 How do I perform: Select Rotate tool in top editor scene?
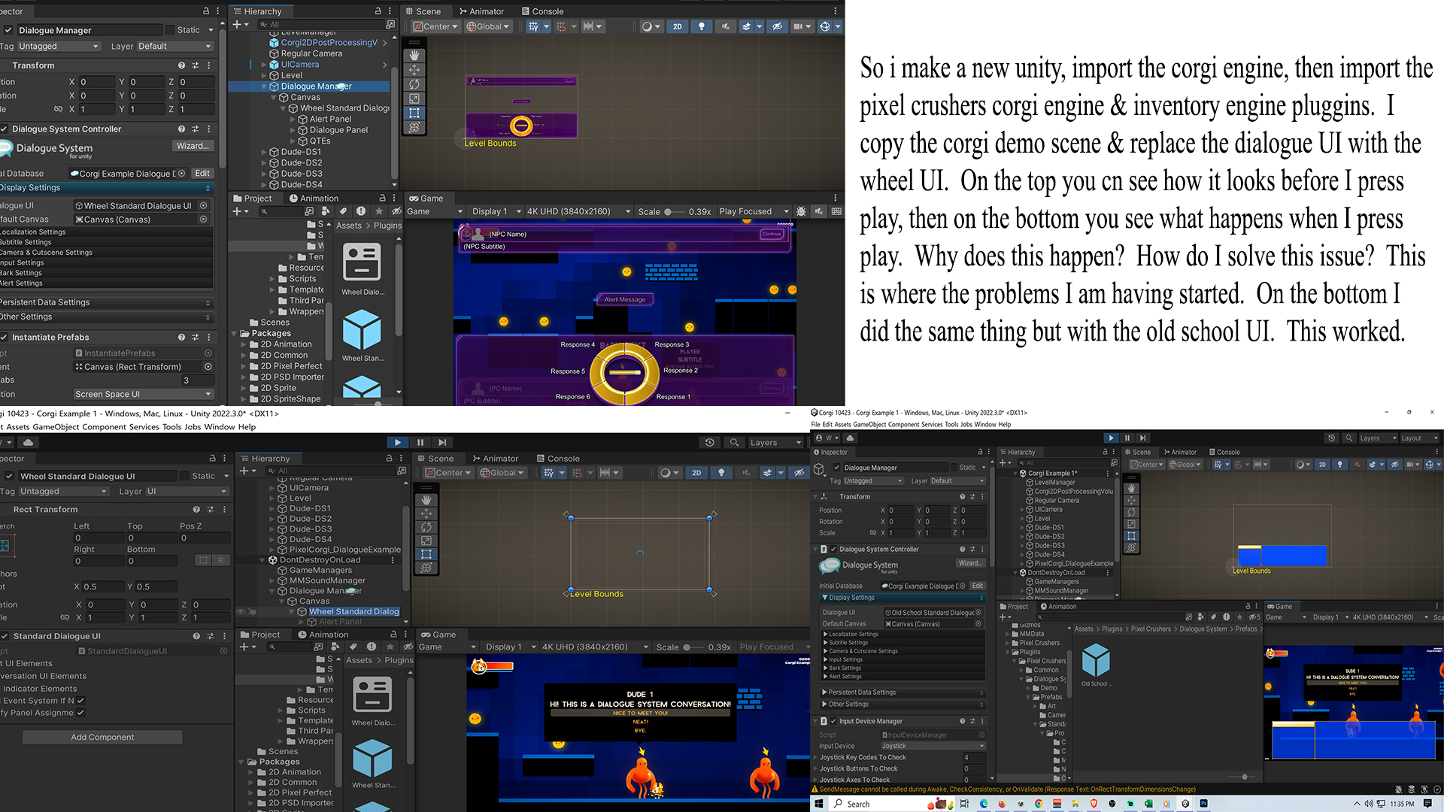pos(414,84)
